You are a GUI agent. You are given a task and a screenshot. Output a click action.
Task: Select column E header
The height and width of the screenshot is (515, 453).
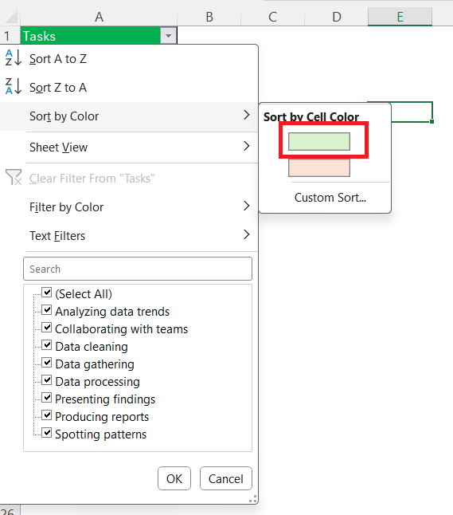coord(400,17)
